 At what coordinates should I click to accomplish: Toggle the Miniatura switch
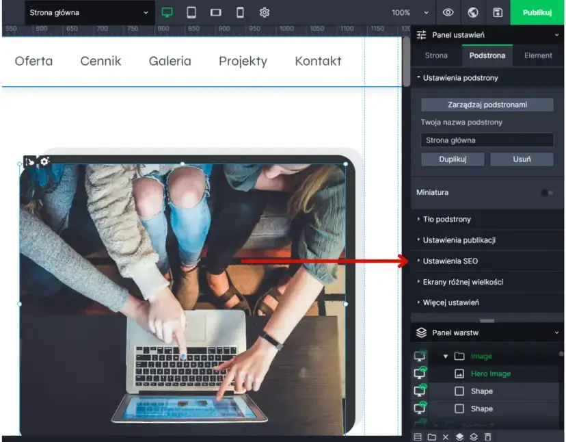[x=547, y=193]
